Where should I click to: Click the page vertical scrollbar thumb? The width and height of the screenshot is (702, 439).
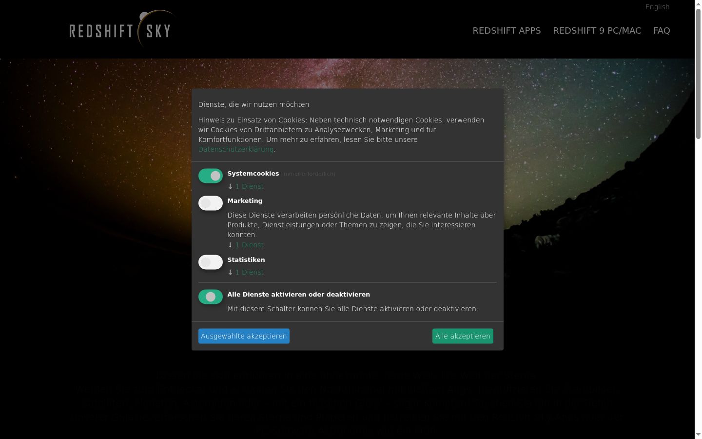click(x=698, y=73)
